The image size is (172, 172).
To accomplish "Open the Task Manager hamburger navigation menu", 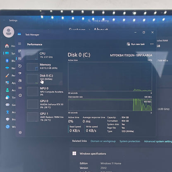I will pos(20,44).
